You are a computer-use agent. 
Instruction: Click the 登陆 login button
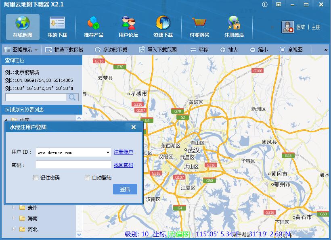tap(125, 189)
